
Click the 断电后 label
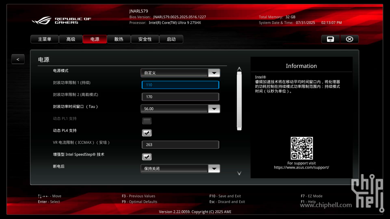tap(59, 167)
